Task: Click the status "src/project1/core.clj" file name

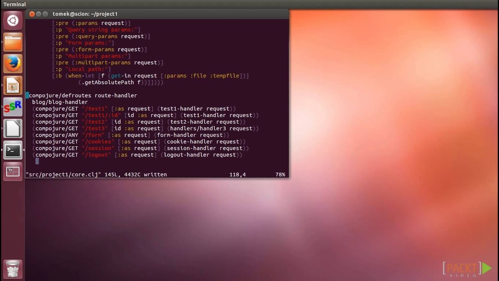Action: click(64, 175)
